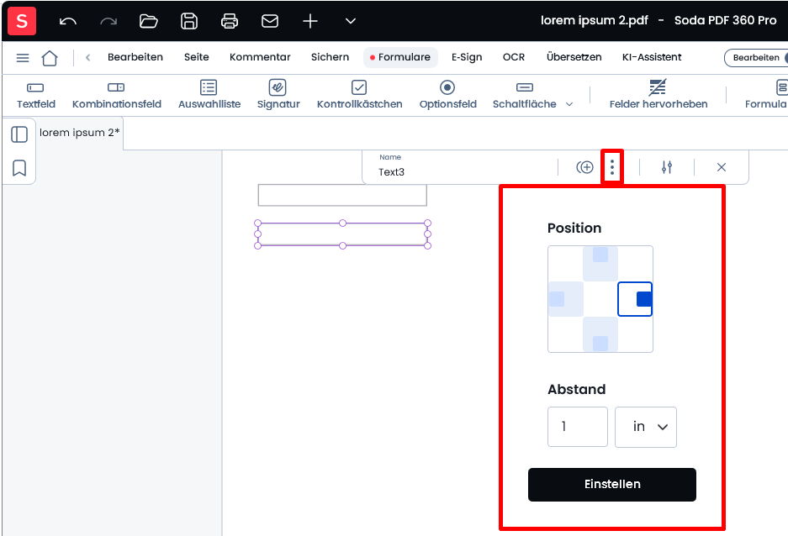The width and height of the screenshot is (788, 536).
Task: Edit the Name field containing Text3
Action: point(460,167)
